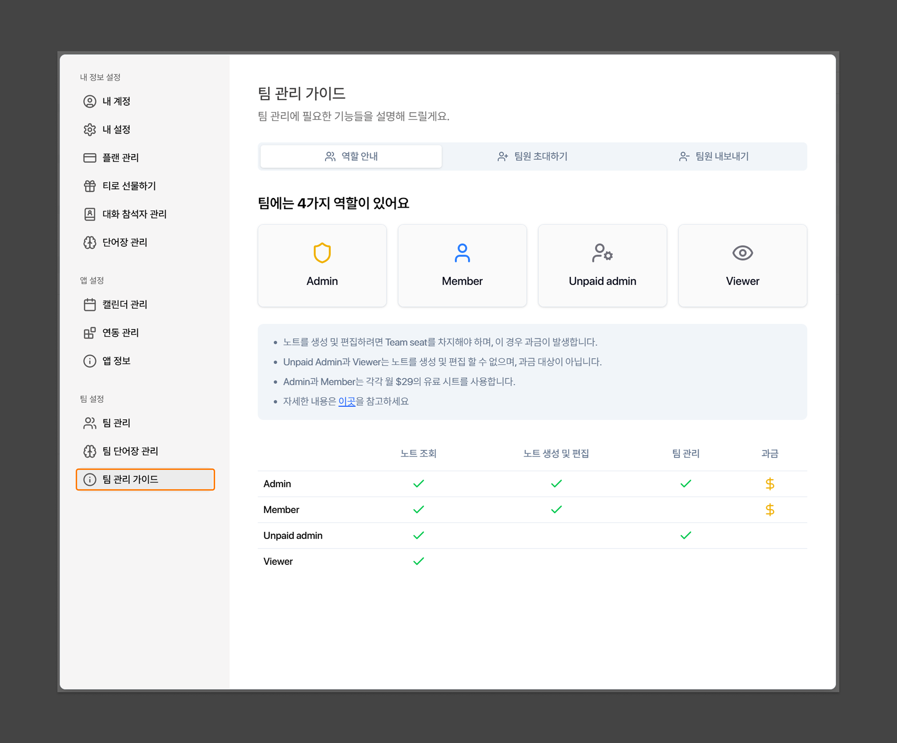This screenshot has height=743, width=897.
Task: Click the 대화 참석자 관리 contact icon
Action: pyautogui.click(x=90, y=214)
